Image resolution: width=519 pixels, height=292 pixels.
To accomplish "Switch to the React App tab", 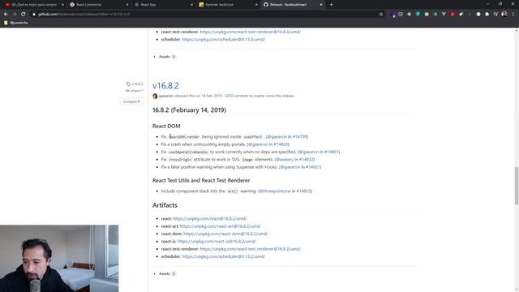I will 163,5.
